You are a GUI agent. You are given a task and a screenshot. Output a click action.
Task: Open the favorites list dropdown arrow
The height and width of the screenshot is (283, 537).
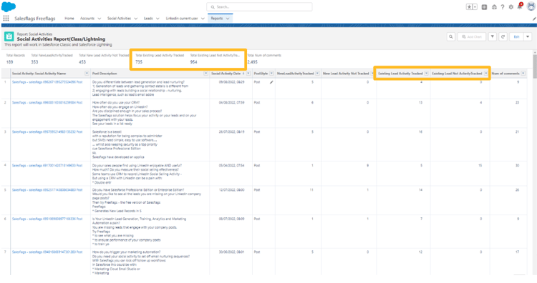pos(475,7)
